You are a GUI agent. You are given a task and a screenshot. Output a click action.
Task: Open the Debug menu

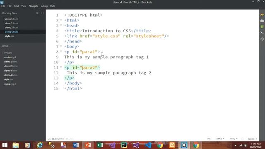[x=44, y=6]
